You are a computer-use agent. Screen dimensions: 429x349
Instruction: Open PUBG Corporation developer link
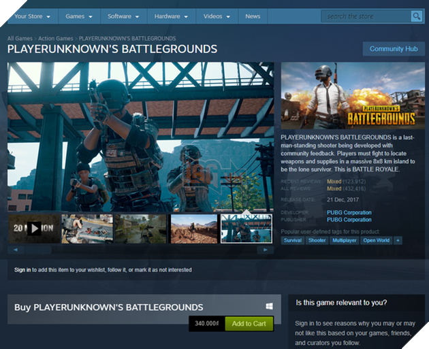(x=349, y=213)
